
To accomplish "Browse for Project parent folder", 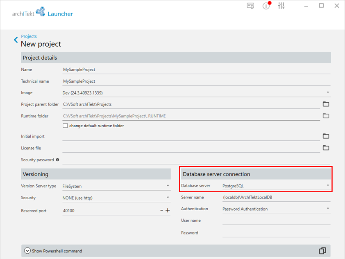I will pyautogui.click(x=326, y=104).
